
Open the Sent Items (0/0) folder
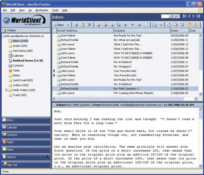[x=20, y=51]
